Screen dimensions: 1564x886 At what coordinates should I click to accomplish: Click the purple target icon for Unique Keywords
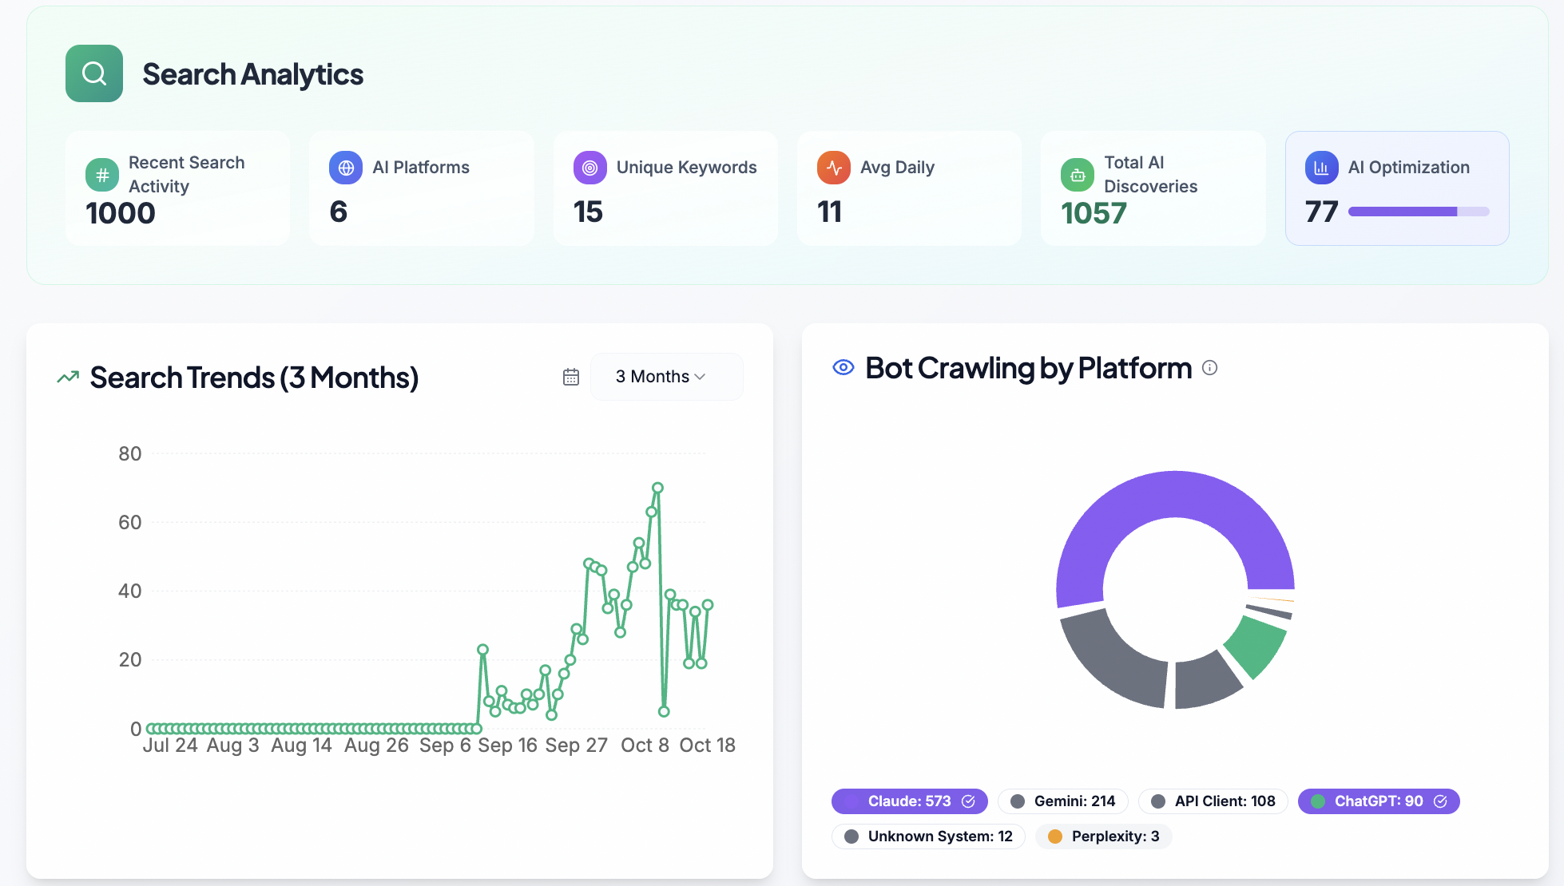589,168
